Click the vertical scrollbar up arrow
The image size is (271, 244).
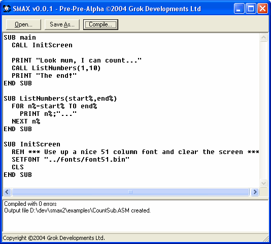263,38
